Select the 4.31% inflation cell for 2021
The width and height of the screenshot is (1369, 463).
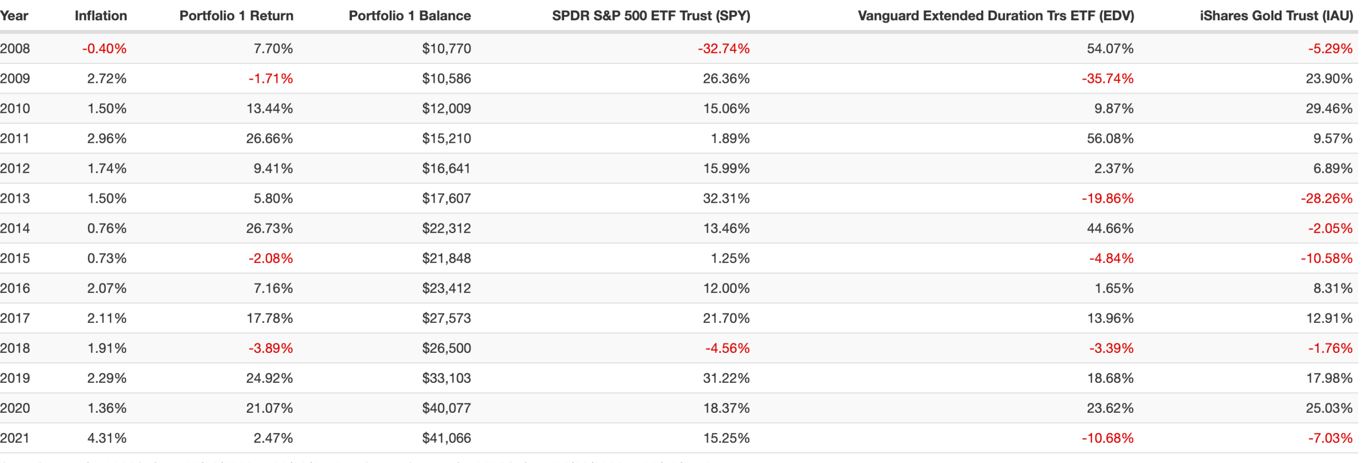coord(107,438)
